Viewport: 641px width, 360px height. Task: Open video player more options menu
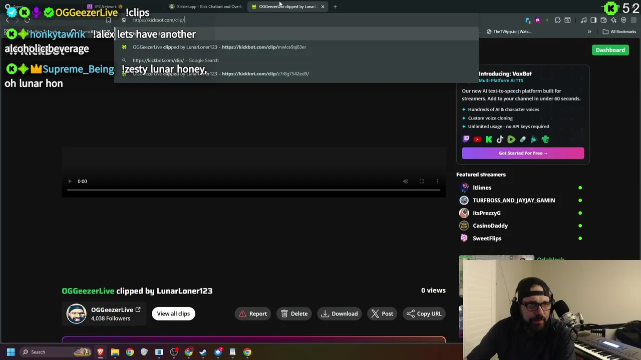438,181
